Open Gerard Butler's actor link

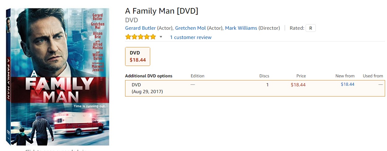click(141, 28)
